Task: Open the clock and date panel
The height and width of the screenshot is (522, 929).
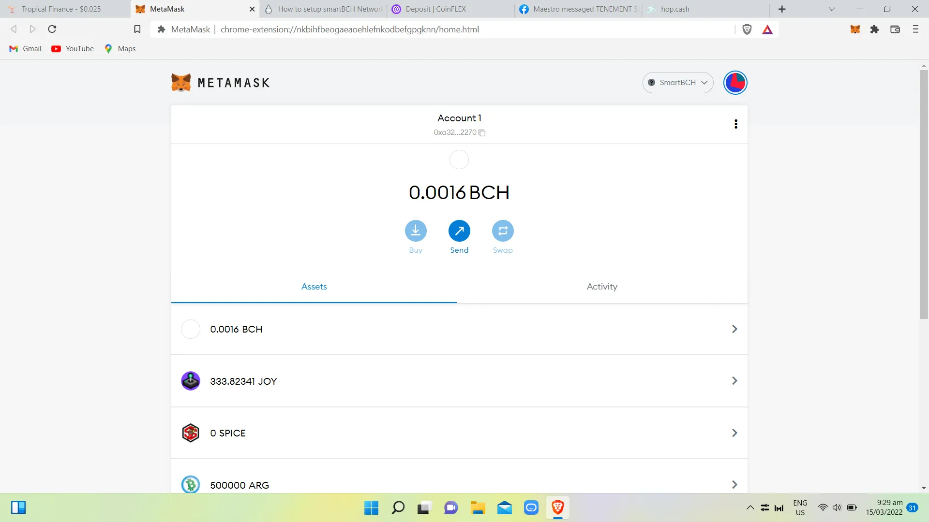Action: (884, 507)
